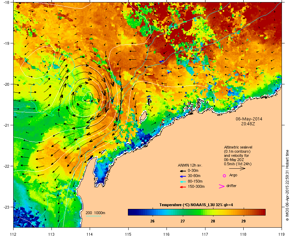Click the cyan 80-150m legend arrow
This screenshot has height=236, width=292.
click(183, 182)
